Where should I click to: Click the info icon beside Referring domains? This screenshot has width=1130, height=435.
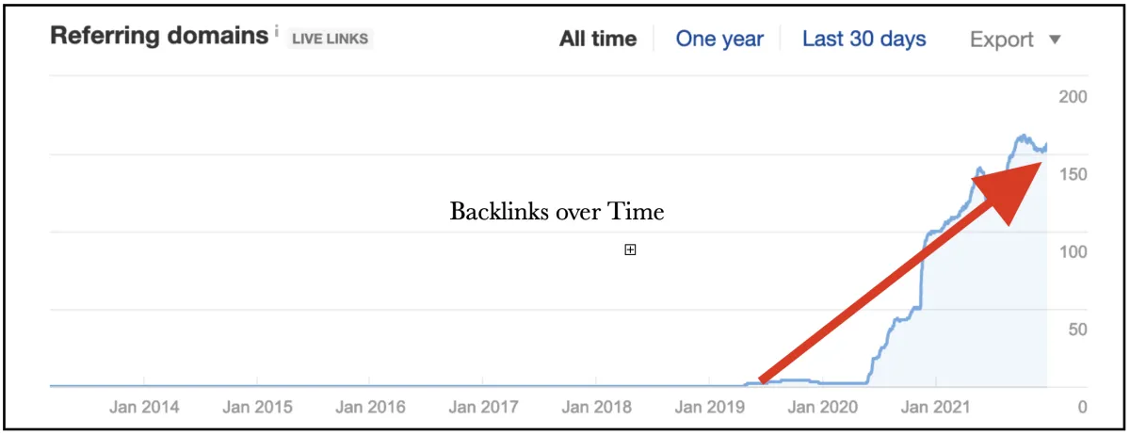tap(277, 33)
